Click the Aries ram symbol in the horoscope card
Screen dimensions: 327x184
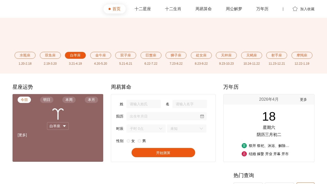(x=58, y=113)
